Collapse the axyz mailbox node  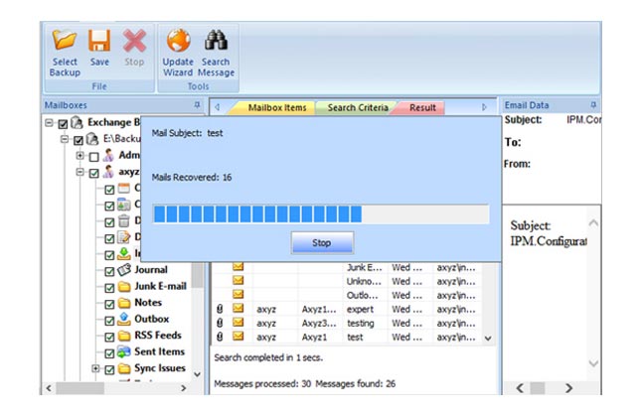80,172
